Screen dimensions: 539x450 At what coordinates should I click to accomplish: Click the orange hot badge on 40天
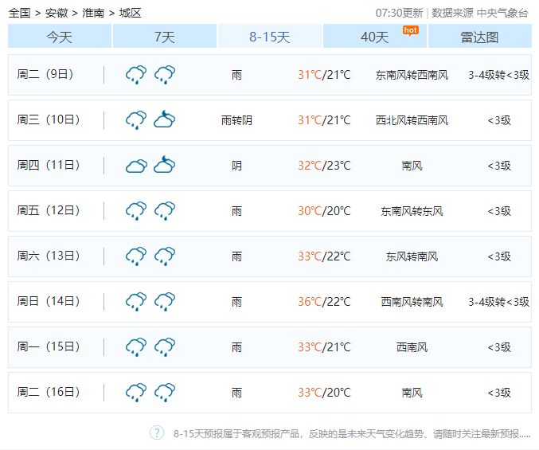pyautogui.click(x=411, y=31)
